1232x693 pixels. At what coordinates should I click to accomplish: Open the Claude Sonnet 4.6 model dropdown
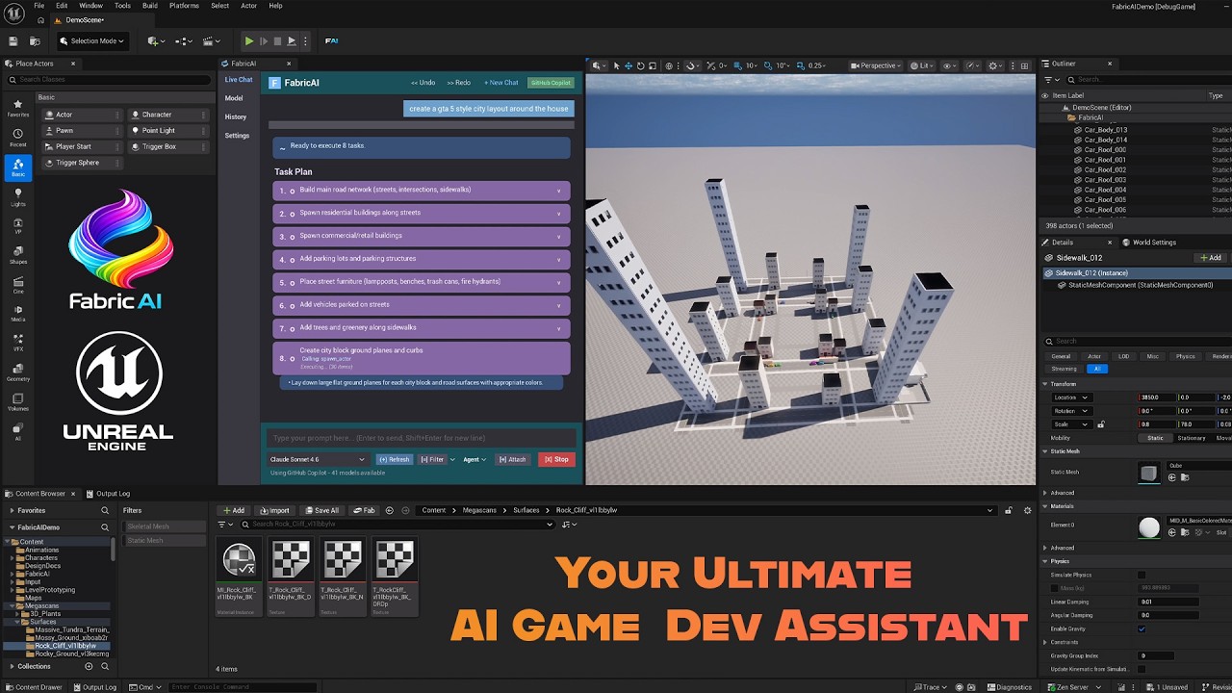tap(317, 459)
